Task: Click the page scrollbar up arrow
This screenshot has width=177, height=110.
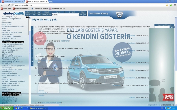Action: coord(176,18)
